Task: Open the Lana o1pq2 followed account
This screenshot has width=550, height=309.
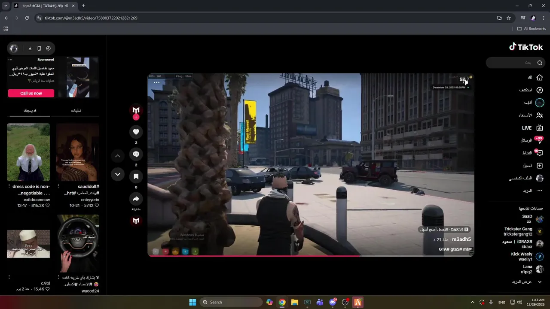Action: click(x=532, y=270)
